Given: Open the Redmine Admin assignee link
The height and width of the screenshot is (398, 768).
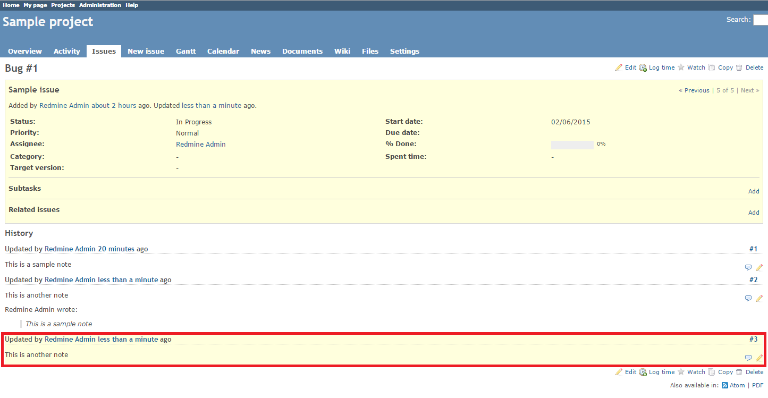Looking at the screenshot, I should pos(201,144).
